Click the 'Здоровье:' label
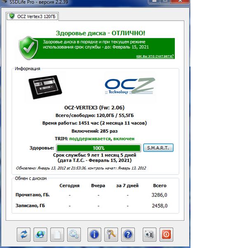 [42, 148]
